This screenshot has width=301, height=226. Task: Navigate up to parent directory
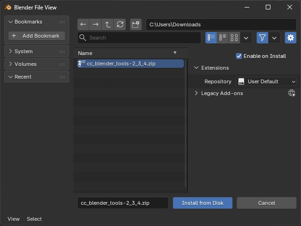coord(108,24)
